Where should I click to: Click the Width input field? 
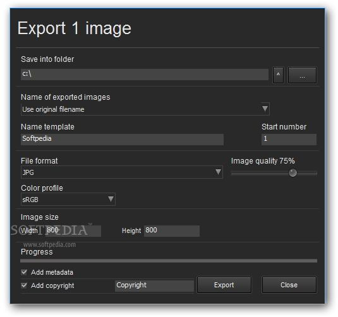click(73, 230)
